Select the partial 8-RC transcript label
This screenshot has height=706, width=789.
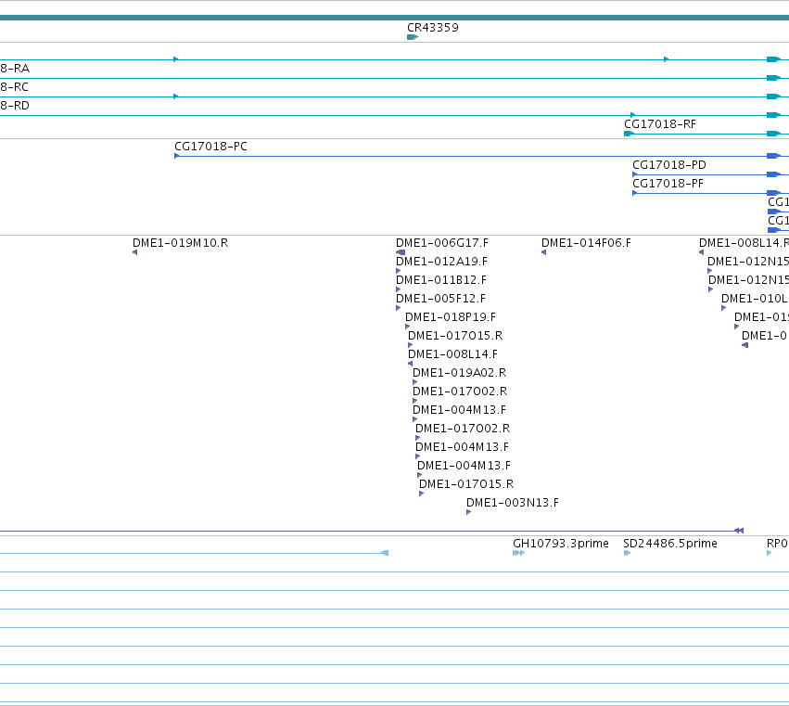(14, 87)
